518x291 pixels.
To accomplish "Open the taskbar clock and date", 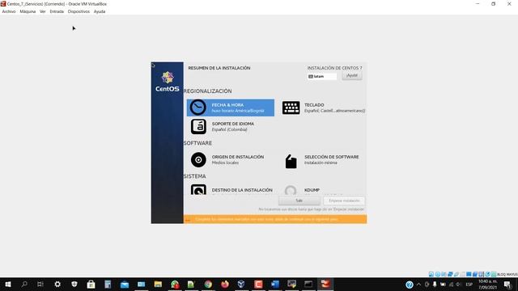I will coord(488,285).
